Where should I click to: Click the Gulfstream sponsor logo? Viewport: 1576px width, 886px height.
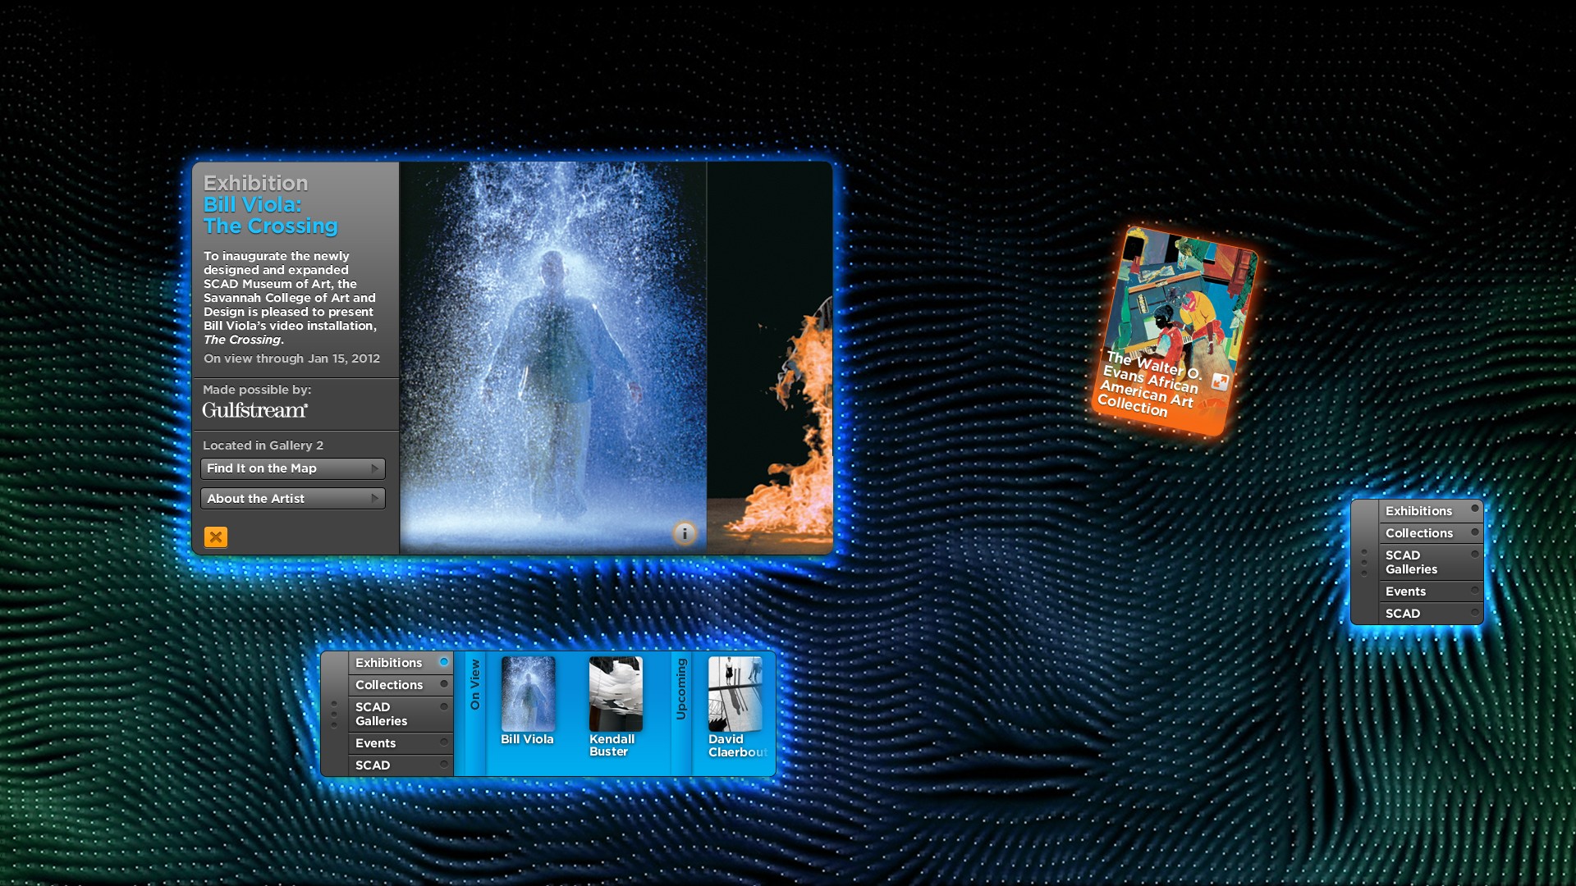tap(255, 410)
